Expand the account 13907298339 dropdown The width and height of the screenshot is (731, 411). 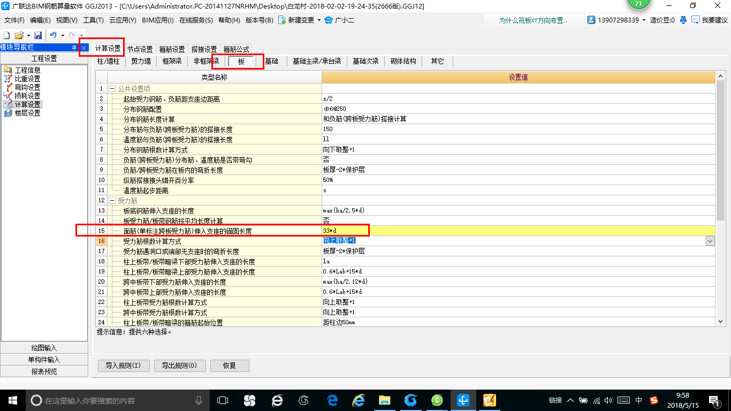644,20
